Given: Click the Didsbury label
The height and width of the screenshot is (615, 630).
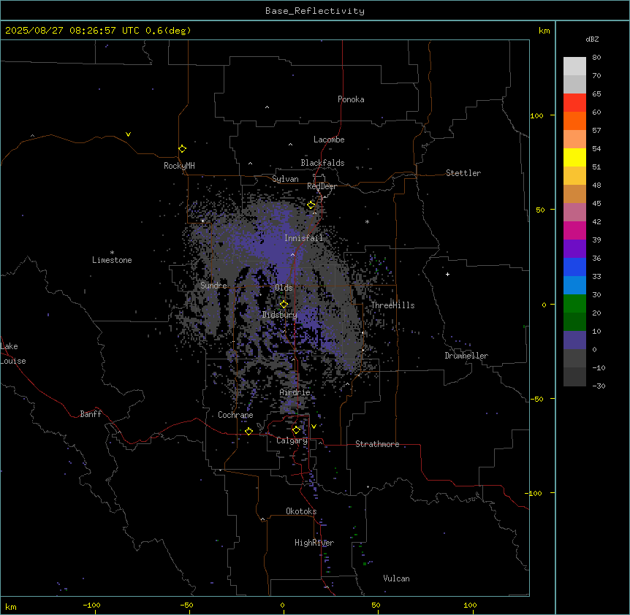Looking at the screenshot, I should click(x=280, y=315).
